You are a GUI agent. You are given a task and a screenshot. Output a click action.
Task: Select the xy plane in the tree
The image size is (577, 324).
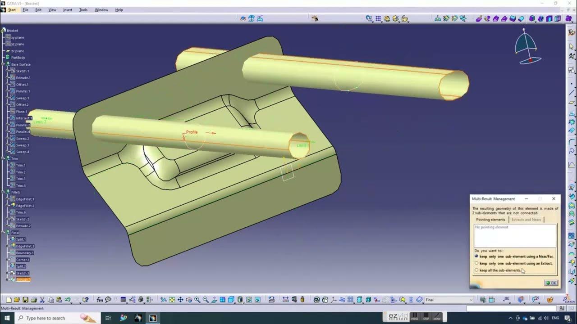(x=18, y=37)
